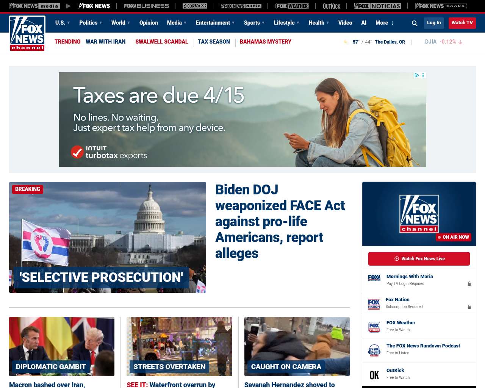Click the Log In button
Image resolution: width=485 pixels, height=388 pixels.
tap(434, 23)
